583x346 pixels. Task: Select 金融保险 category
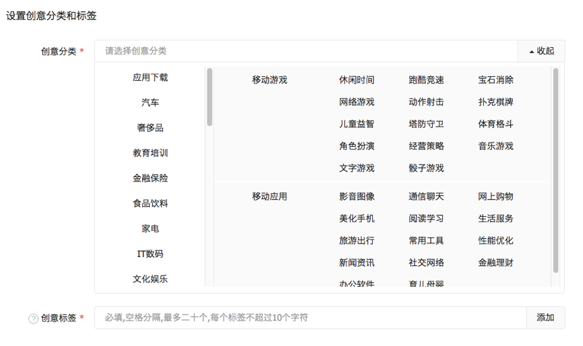click(150, 178)
